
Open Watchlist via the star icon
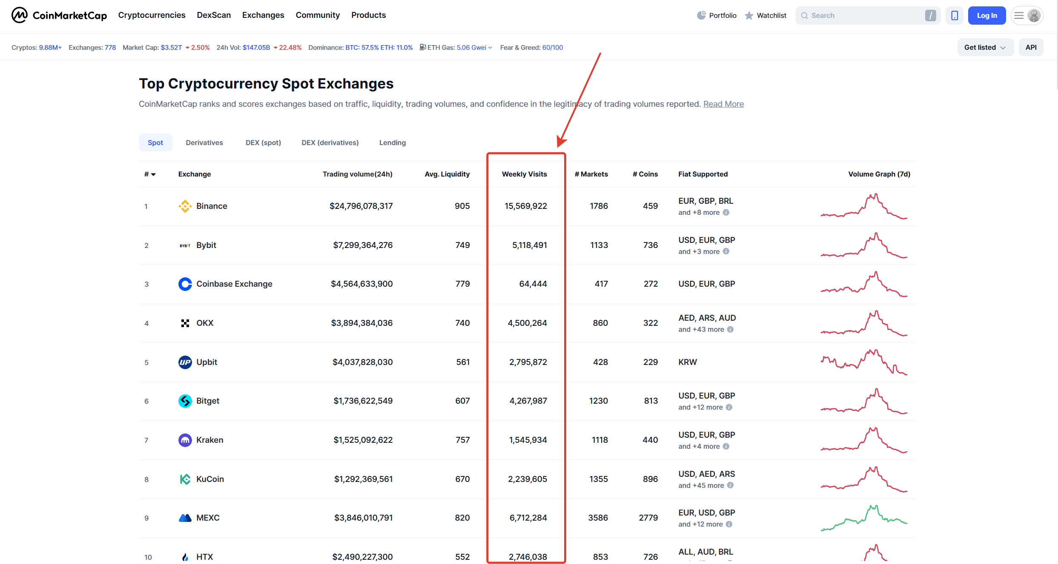click(x=748, y=15)
